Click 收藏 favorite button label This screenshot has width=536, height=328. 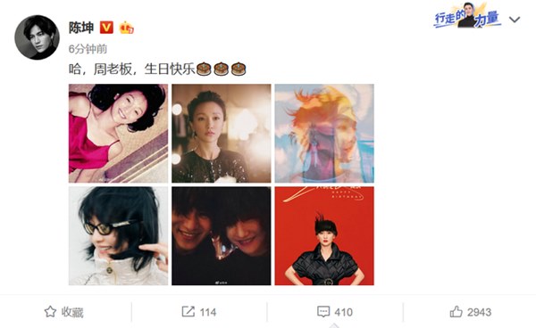pyautogui.click(x=72, y=312)
